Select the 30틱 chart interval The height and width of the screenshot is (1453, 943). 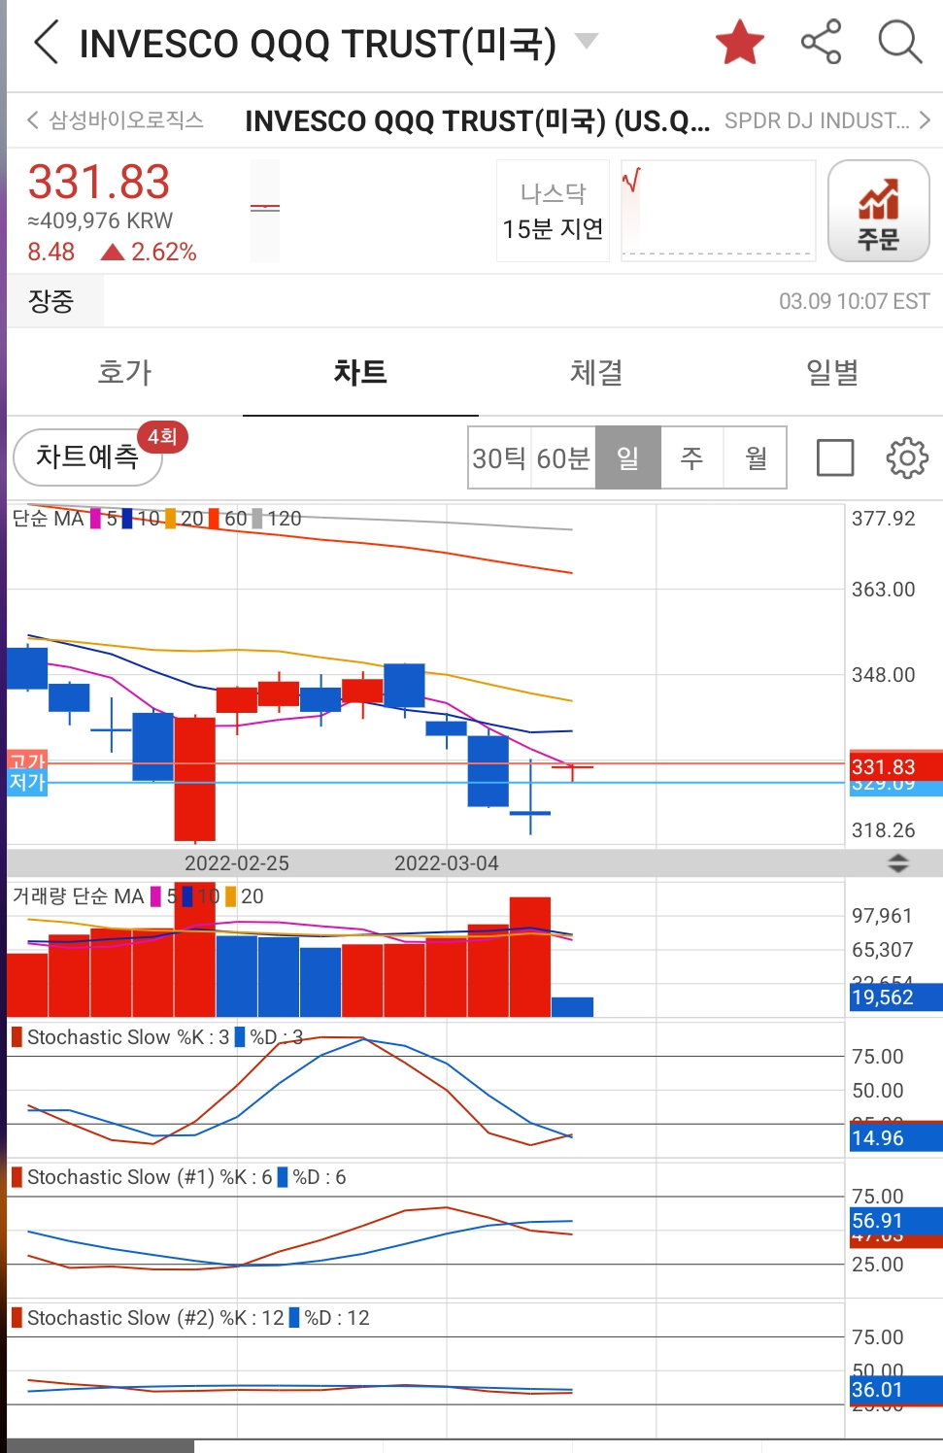(499, 457)
